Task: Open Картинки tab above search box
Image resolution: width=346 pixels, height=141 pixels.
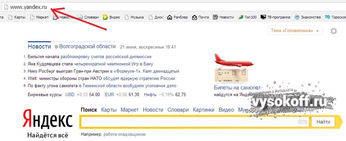Action: coord(204,110)
